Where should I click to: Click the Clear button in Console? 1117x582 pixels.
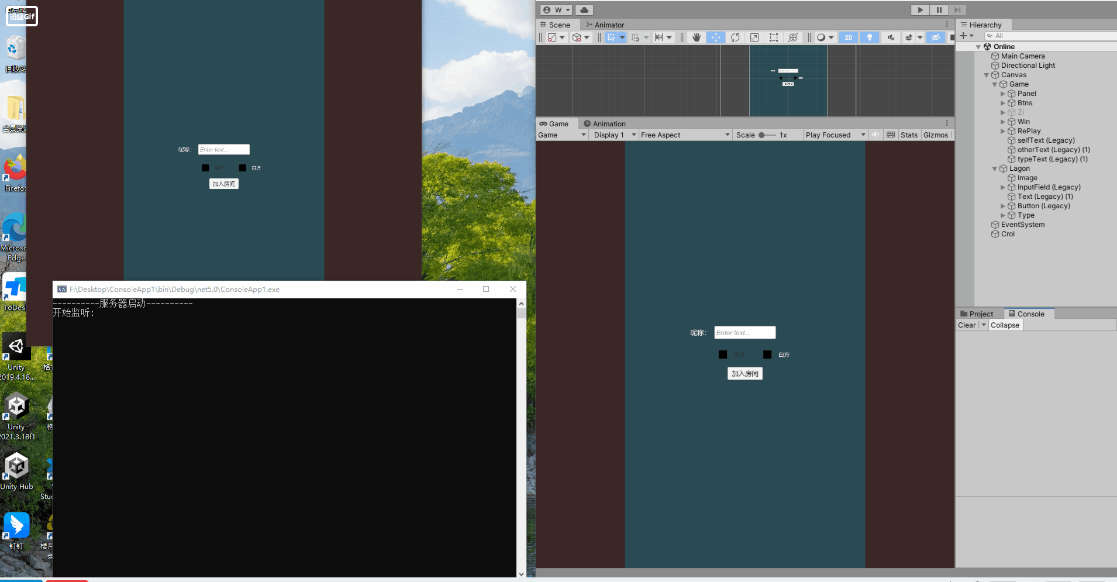coord(967,325)
